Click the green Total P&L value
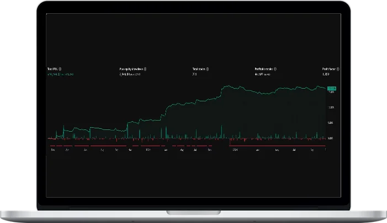The height and width of the screenshot is (223, 387). 61,74
